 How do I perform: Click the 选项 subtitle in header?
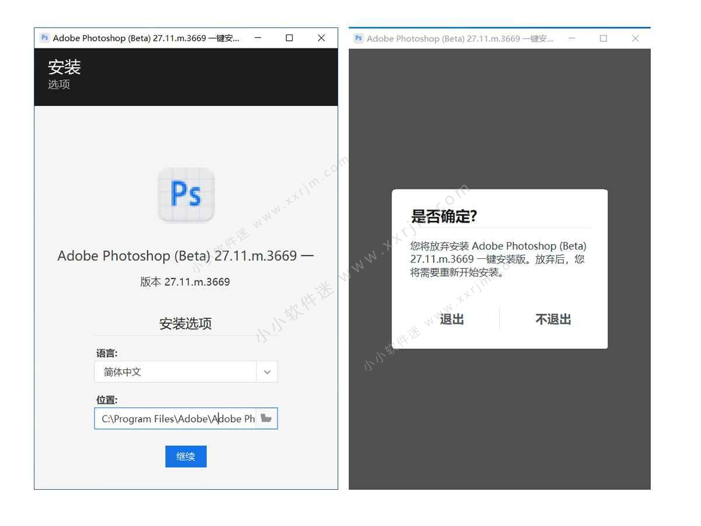tap(59, 84)
